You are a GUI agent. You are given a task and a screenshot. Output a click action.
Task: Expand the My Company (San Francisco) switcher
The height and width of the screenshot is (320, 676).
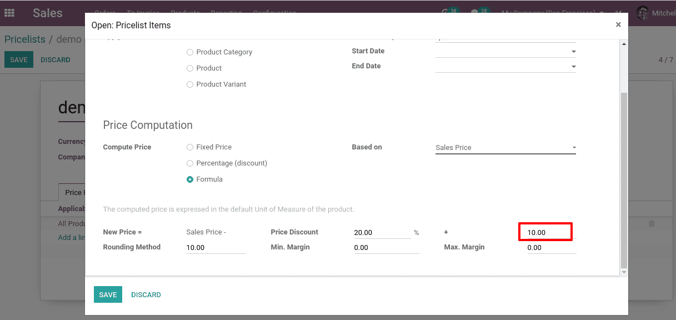[x=553, y=13]
